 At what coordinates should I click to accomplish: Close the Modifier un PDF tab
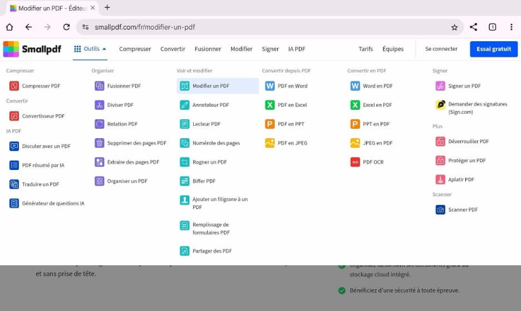[93, 8]
